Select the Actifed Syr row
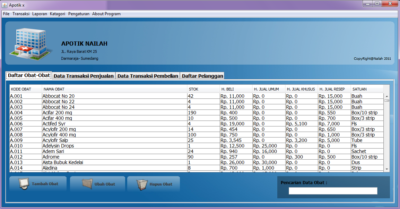The image size is (400, 209). coord(197,124)
